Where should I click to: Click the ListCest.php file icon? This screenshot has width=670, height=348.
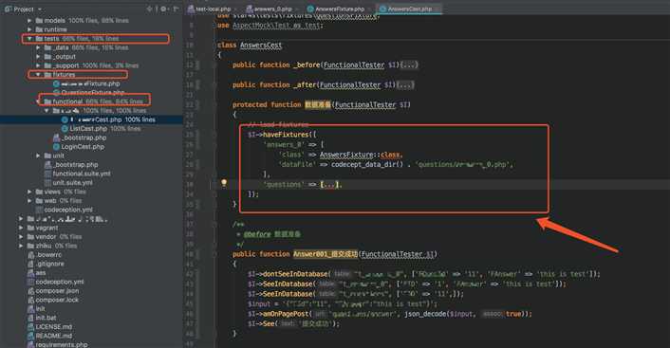pyautogui.click(x=65, y=129)
